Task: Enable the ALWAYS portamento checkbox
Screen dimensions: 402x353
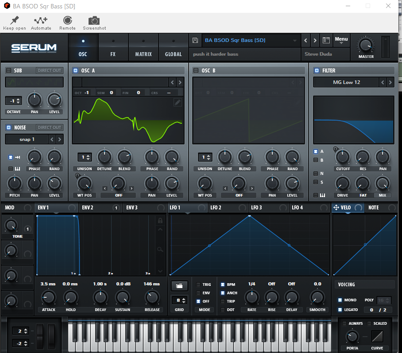Action: coord(344,323)
